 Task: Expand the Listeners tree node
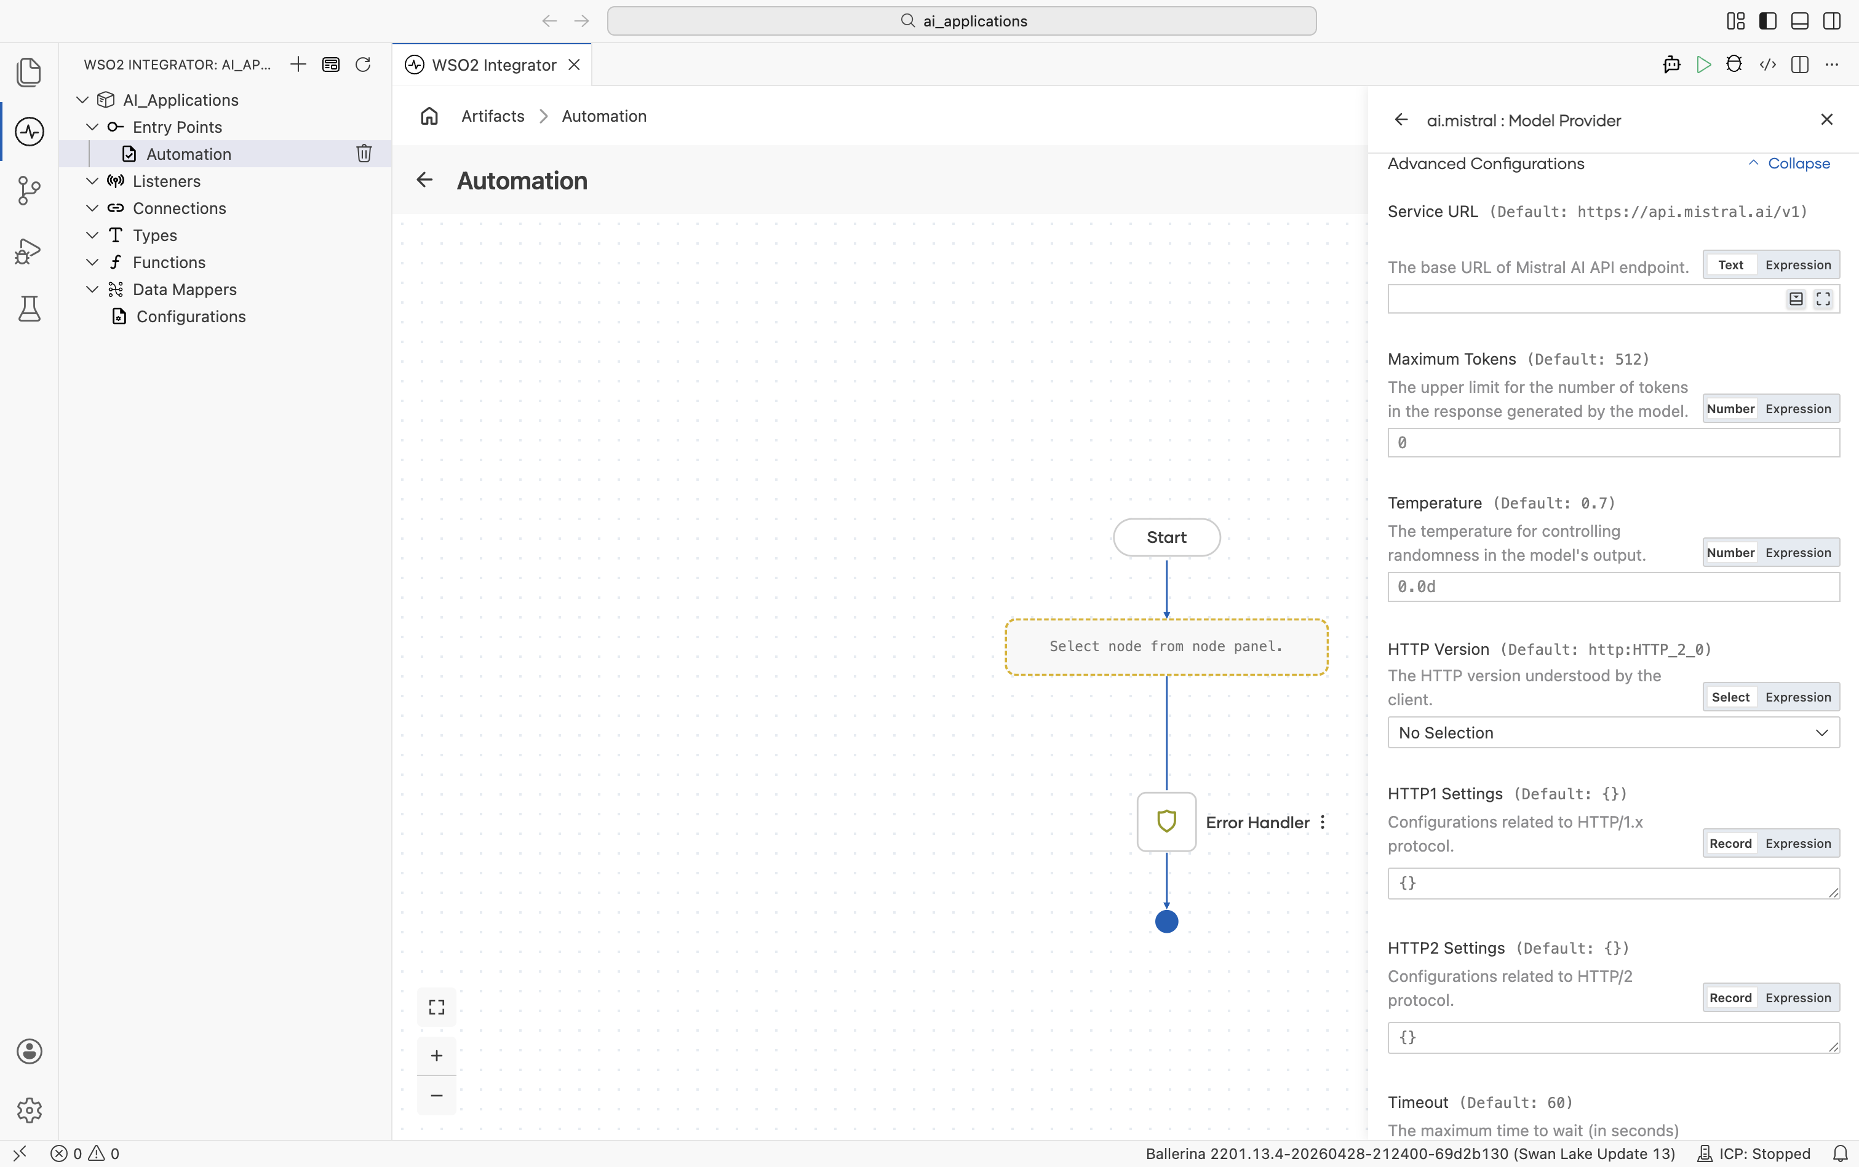[x=92, y=181]
